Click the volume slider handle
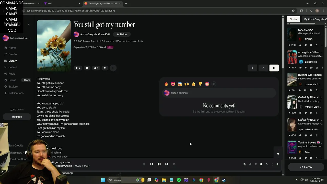Screen dimensions: 327x184 278,154
